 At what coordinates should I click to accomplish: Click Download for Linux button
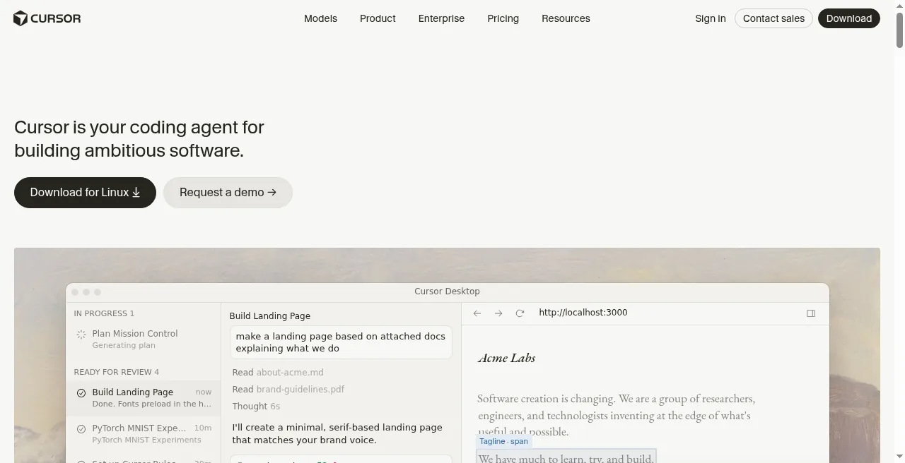pos(85,193)
